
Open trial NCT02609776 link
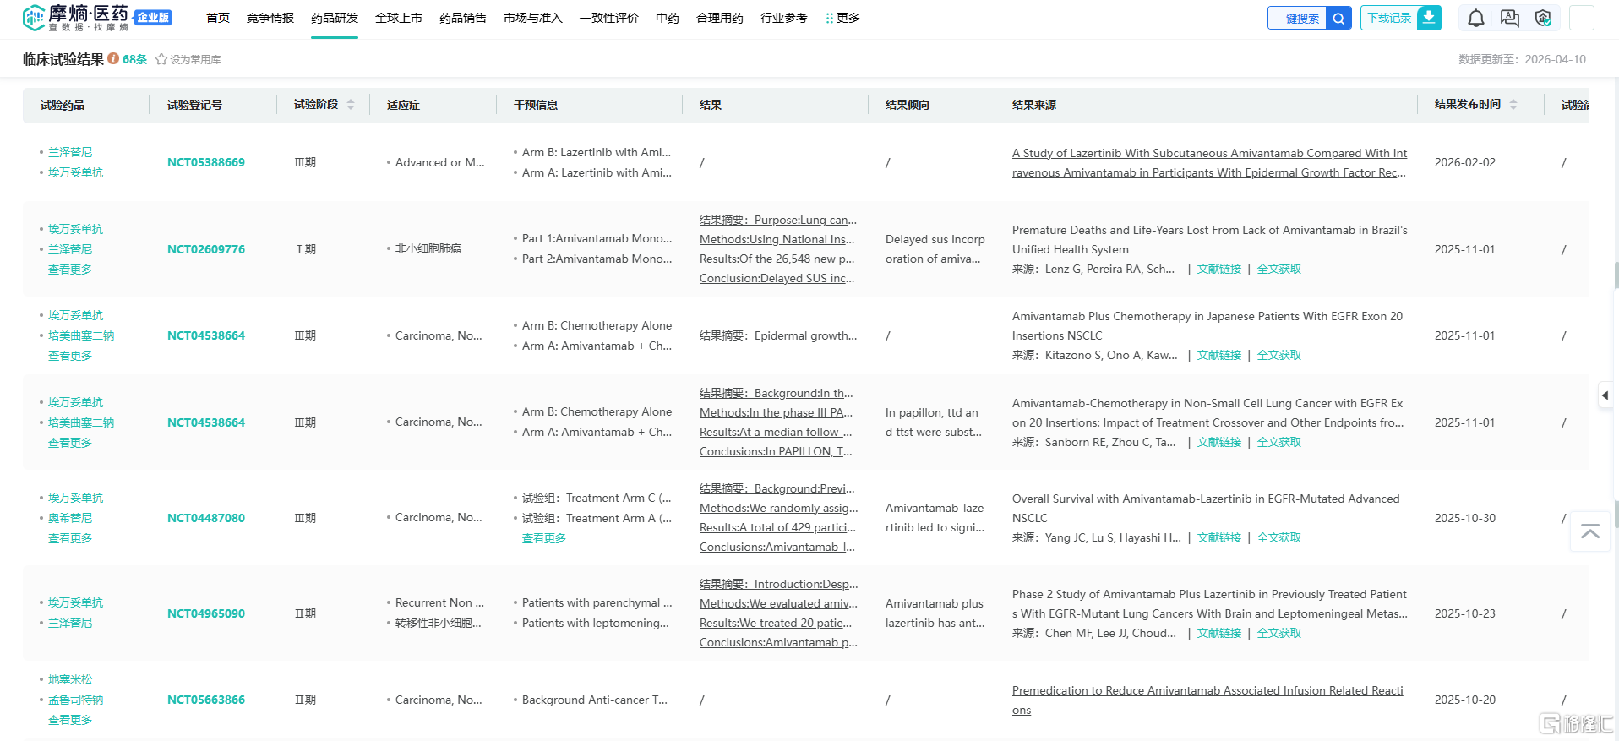pos(206,249)
